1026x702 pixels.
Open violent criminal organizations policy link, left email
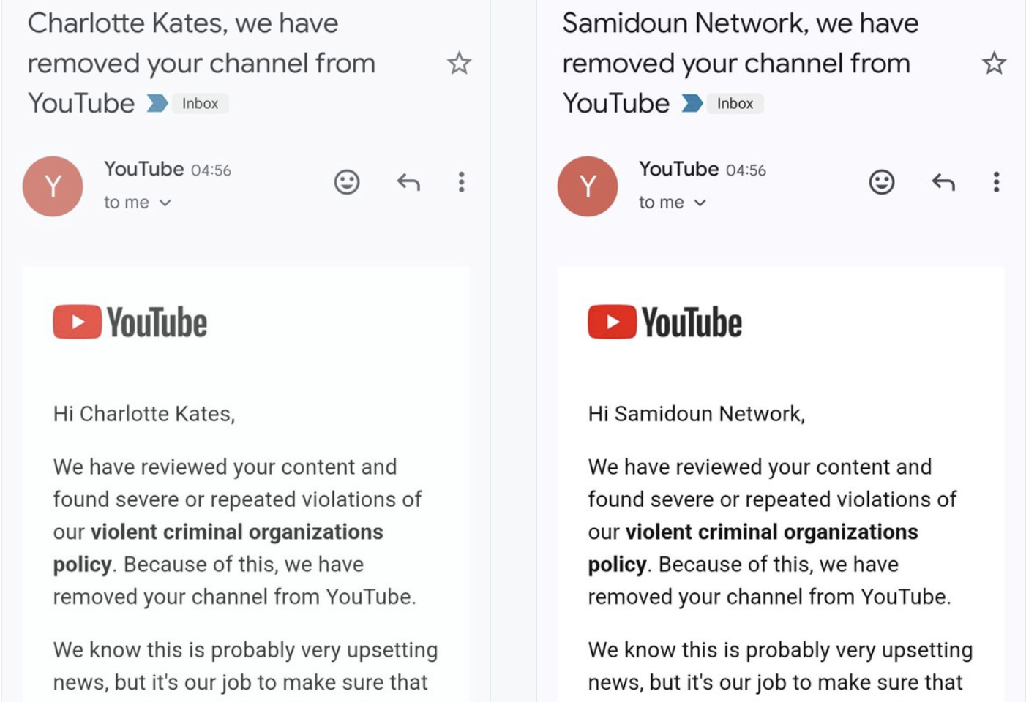coord(236,532)
